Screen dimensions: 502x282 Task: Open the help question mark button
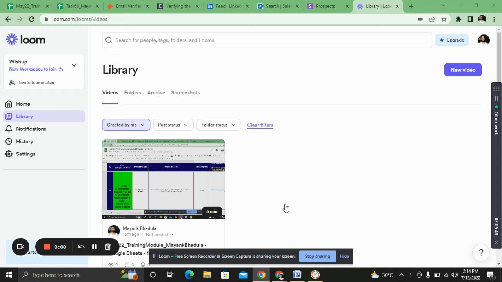click(481, 253)
